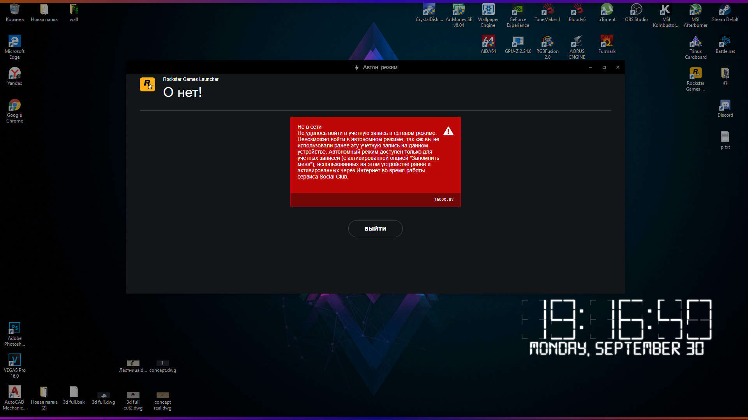Image resolution: width=748 pixels, height=420 pixels.
Task: Select the RGBFusion 2.0 desktop shortcut
Action: tap(547, 47)
